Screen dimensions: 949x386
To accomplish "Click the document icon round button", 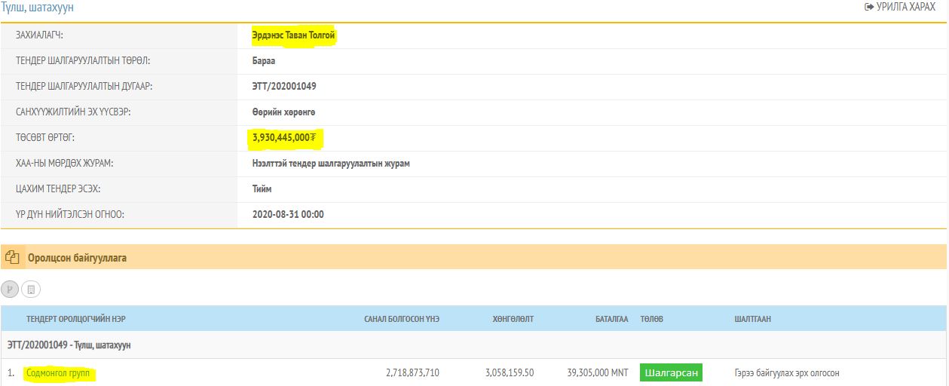I will 31,289.
